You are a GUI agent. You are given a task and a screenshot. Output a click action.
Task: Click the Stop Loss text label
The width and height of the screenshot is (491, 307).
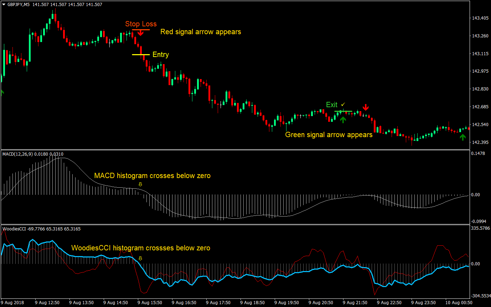(x=141, y=24)
